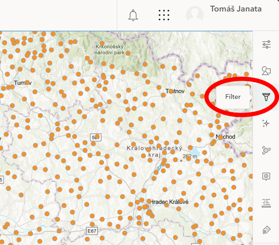
Task: Open the Styles tool with shapes icon
Action: pyautogui.click(x=266, y=71)
